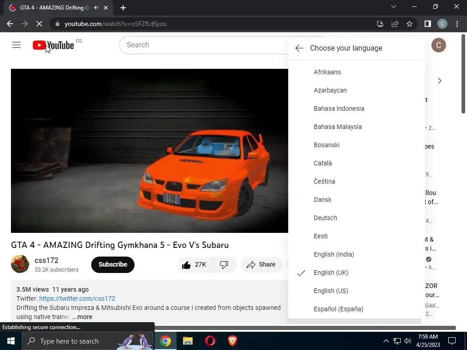
Task: Subscribe to the css172 channel
Action: pos(113,265)
